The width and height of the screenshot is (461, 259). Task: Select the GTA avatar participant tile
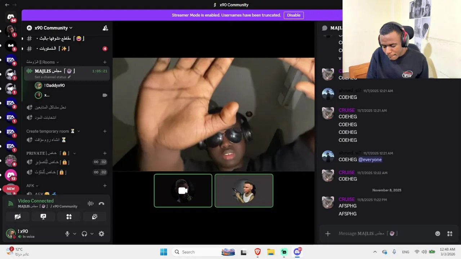coord(244,191)
